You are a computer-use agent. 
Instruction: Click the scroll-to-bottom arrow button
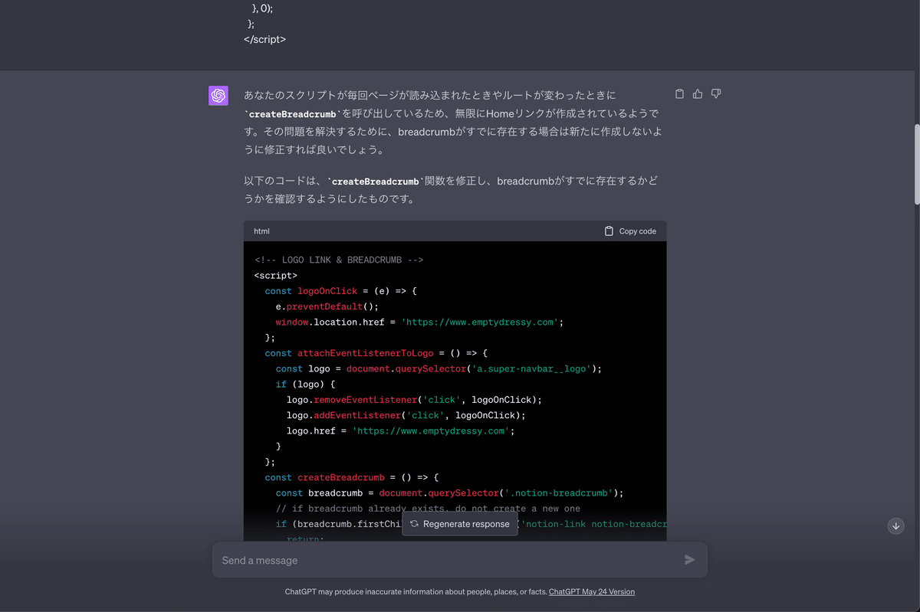tap(895, 525)
